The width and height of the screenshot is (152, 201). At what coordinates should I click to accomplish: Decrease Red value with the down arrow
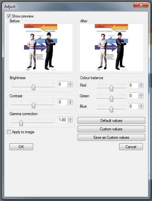[141, 87]
